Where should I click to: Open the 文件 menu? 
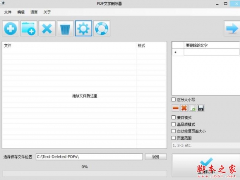click(x=8, y=12)
